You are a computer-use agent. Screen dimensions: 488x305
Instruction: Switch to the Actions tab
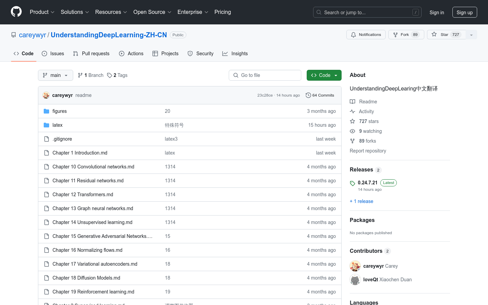tap(131, 54)
